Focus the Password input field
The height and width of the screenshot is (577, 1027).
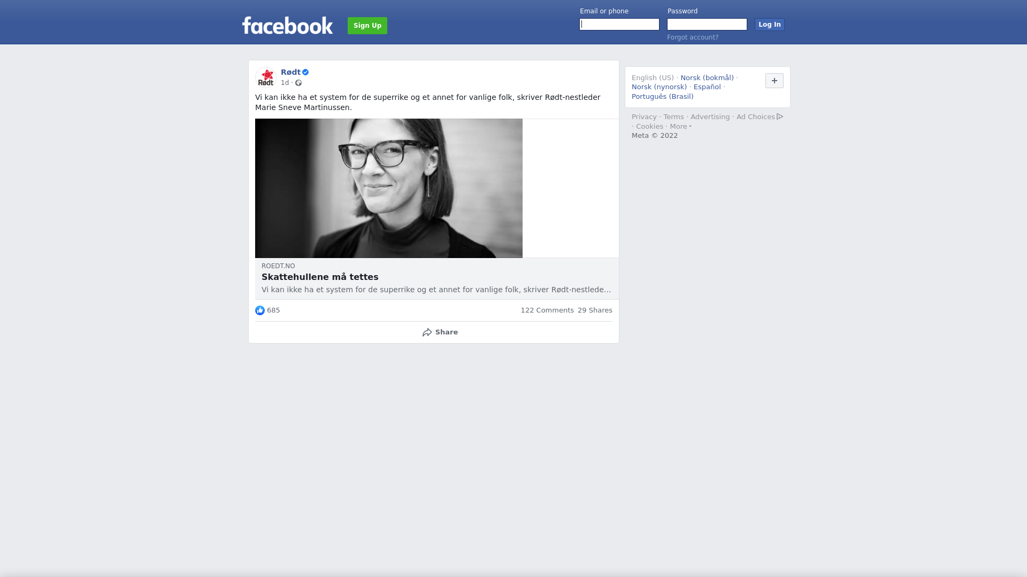pos(707,25)
